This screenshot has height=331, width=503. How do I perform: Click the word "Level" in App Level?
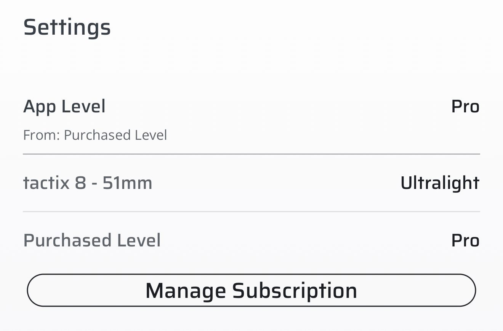83,106
